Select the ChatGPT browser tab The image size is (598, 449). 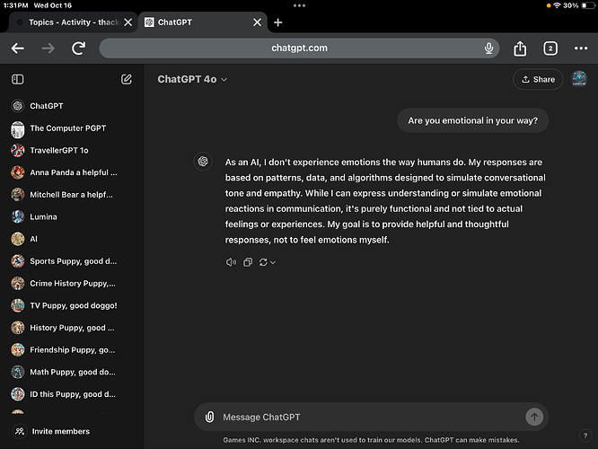(x=203, y=22)
